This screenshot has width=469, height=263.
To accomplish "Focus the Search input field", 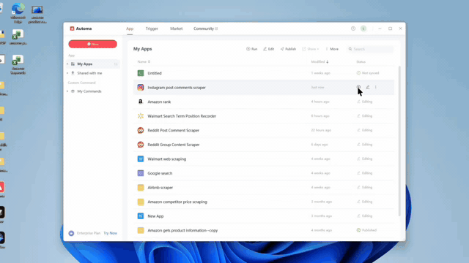I will (x=370, y=49).
